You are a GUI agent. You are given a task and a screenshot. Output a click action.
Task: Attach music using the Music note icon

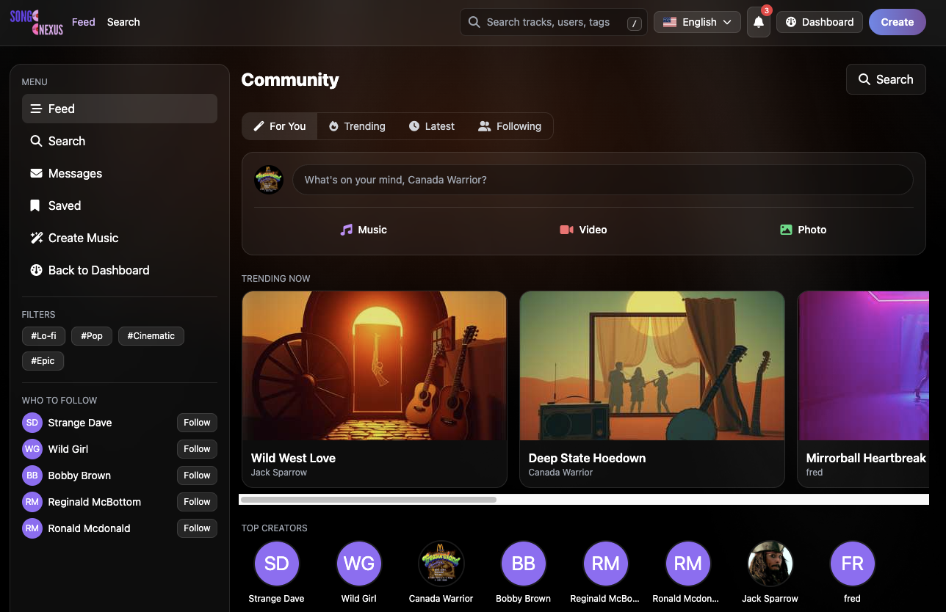click(x=347, y=230)
